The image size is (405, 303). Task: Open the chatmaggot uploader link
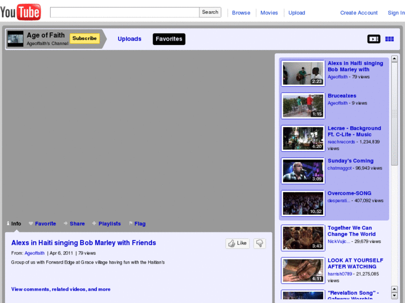(x=339, y=168)
